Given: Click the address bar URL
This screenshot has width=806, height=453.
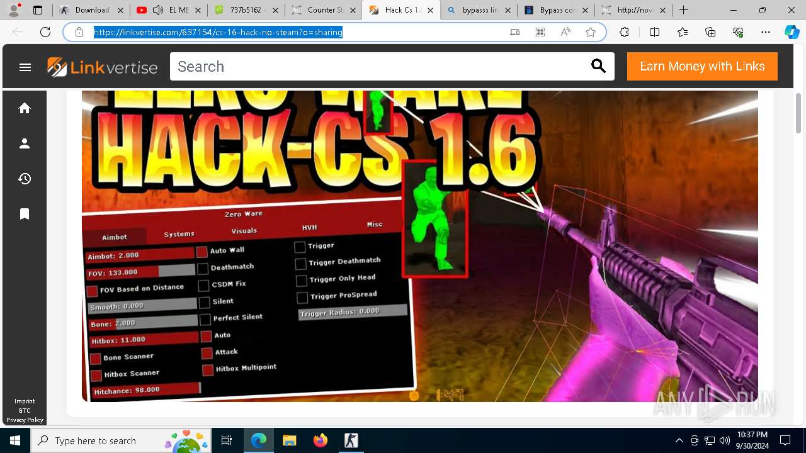Looking at the screenshot, I should 218,32.
